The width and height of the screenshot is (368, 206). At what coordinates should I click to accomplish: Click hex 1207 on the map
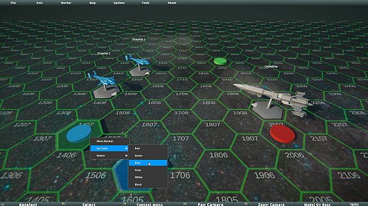pyautogui.click(x=23, y=124)
